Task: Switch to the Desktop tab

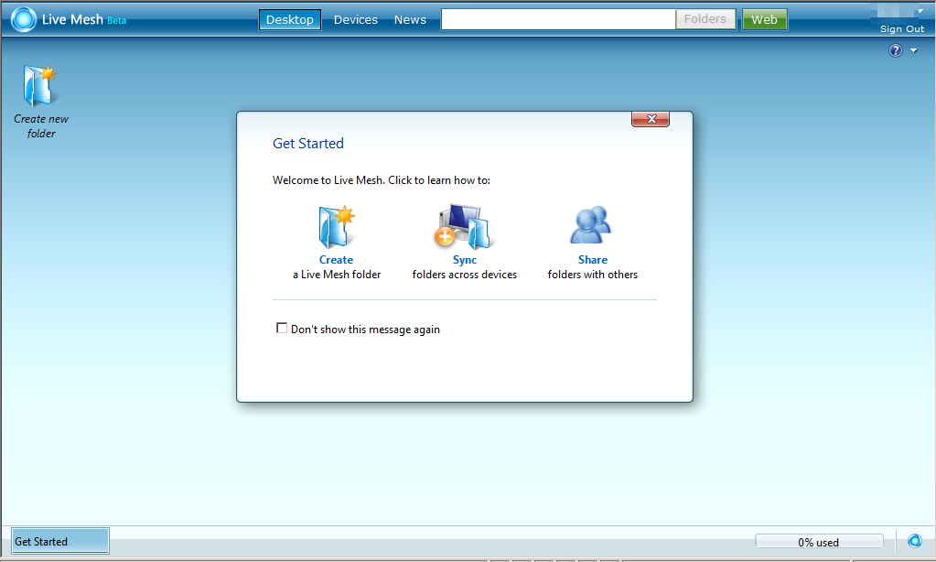Action: tap(289, 20)
